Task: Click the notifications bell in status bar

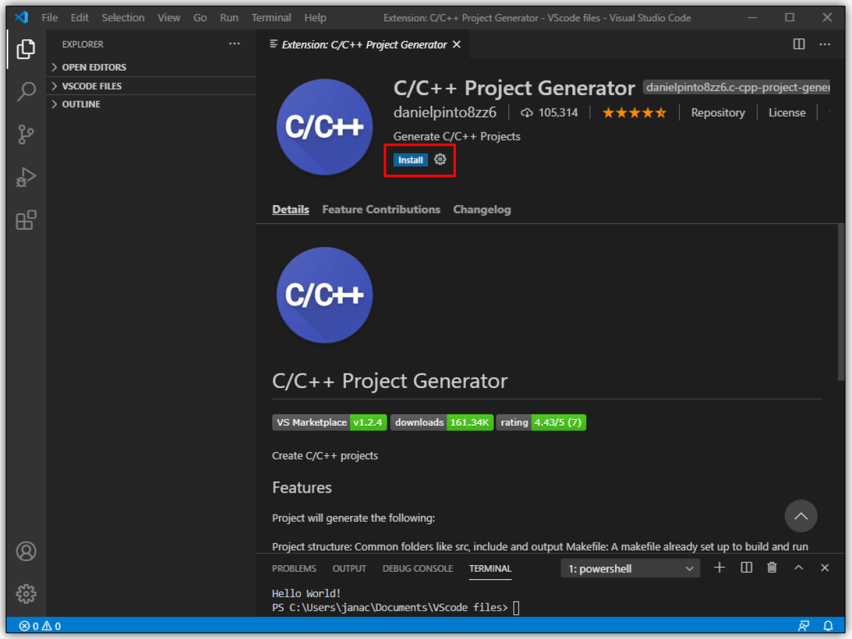Action: pos(827,626)
